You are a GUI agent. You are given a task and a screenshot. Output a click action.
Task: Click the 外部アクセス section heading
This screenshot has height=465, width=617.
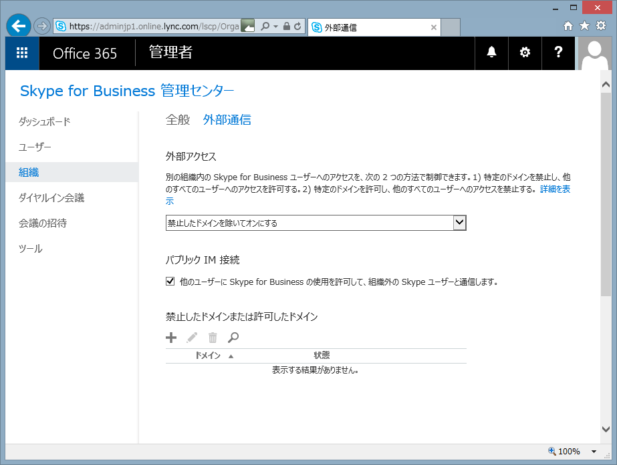click(191, 156)
